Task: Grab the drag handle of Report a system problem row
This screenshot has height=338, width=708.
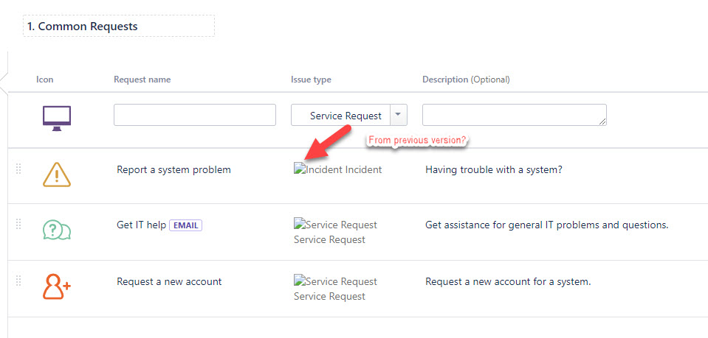Action: coord(18,169)
